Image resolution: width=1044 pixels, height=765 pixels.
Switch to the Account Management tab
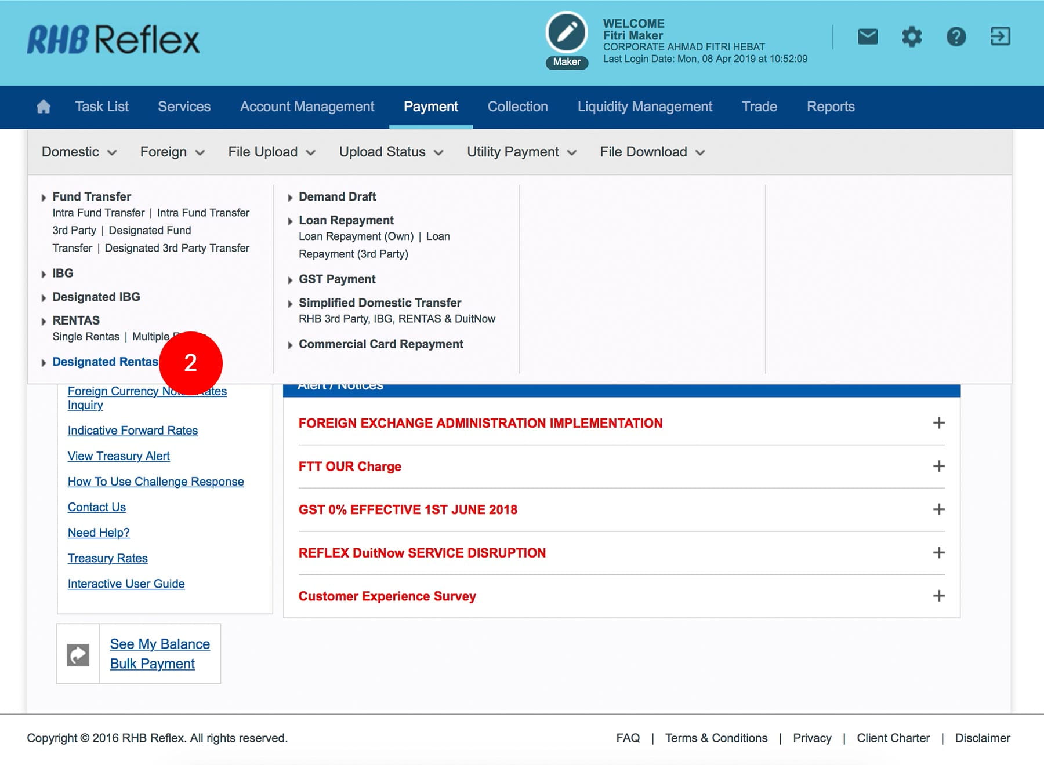coord(307,107)
